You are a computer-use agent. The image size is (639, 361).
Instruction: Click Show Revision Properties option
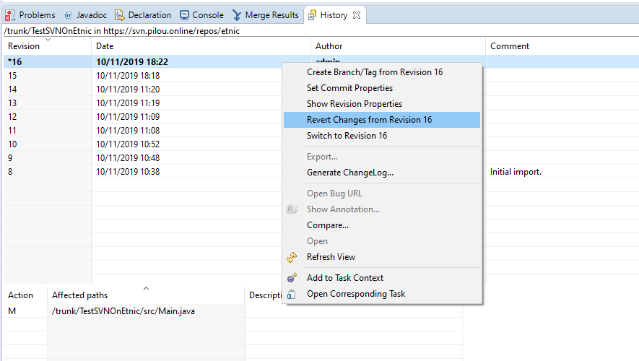(354, 104)
